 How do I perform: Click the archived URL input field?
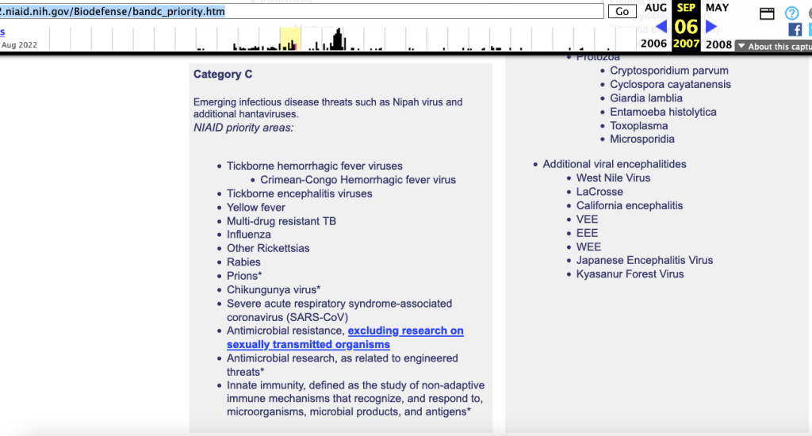coord(301,11)
